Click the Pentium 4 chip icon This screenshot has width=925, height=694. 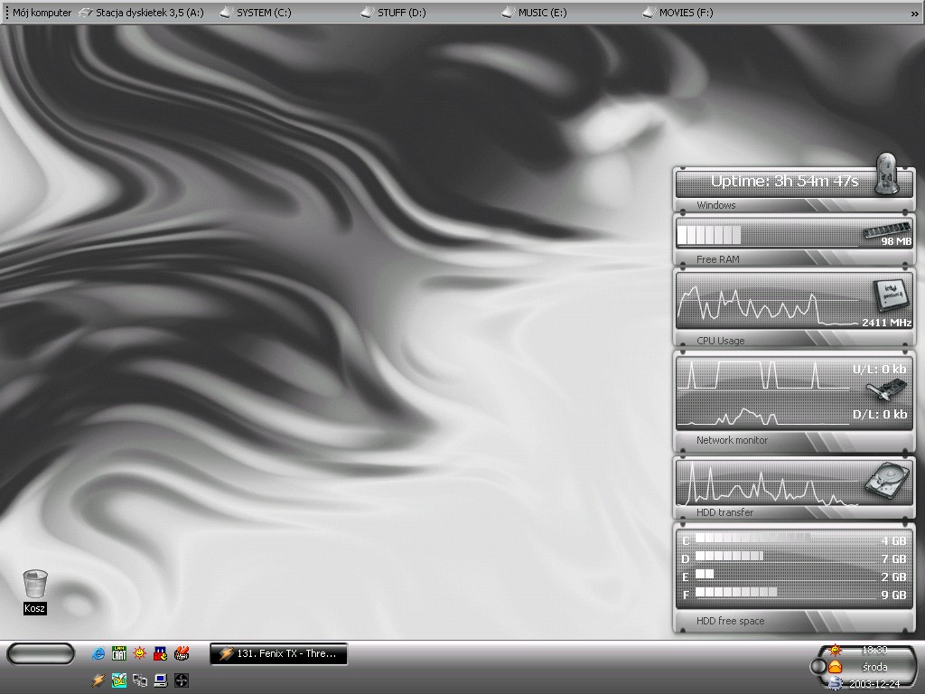890,295
